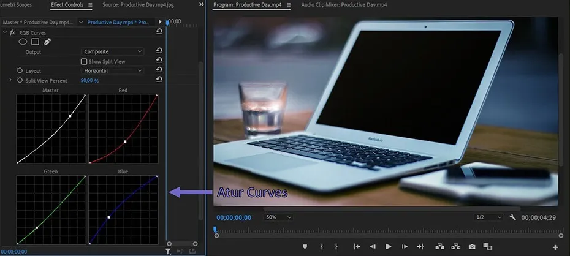Show overflow panel tabs with double arrow
The image size is (570, 256).
[202, 4]
